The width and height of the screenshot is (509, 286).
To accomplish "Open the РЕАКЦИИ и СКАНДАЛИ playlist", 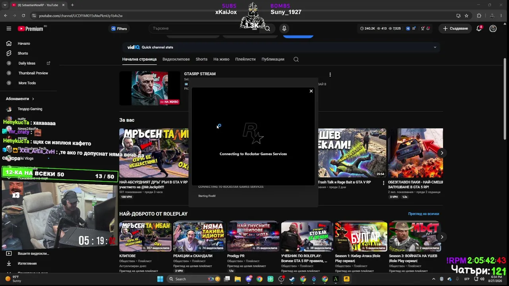I will 199,237.
